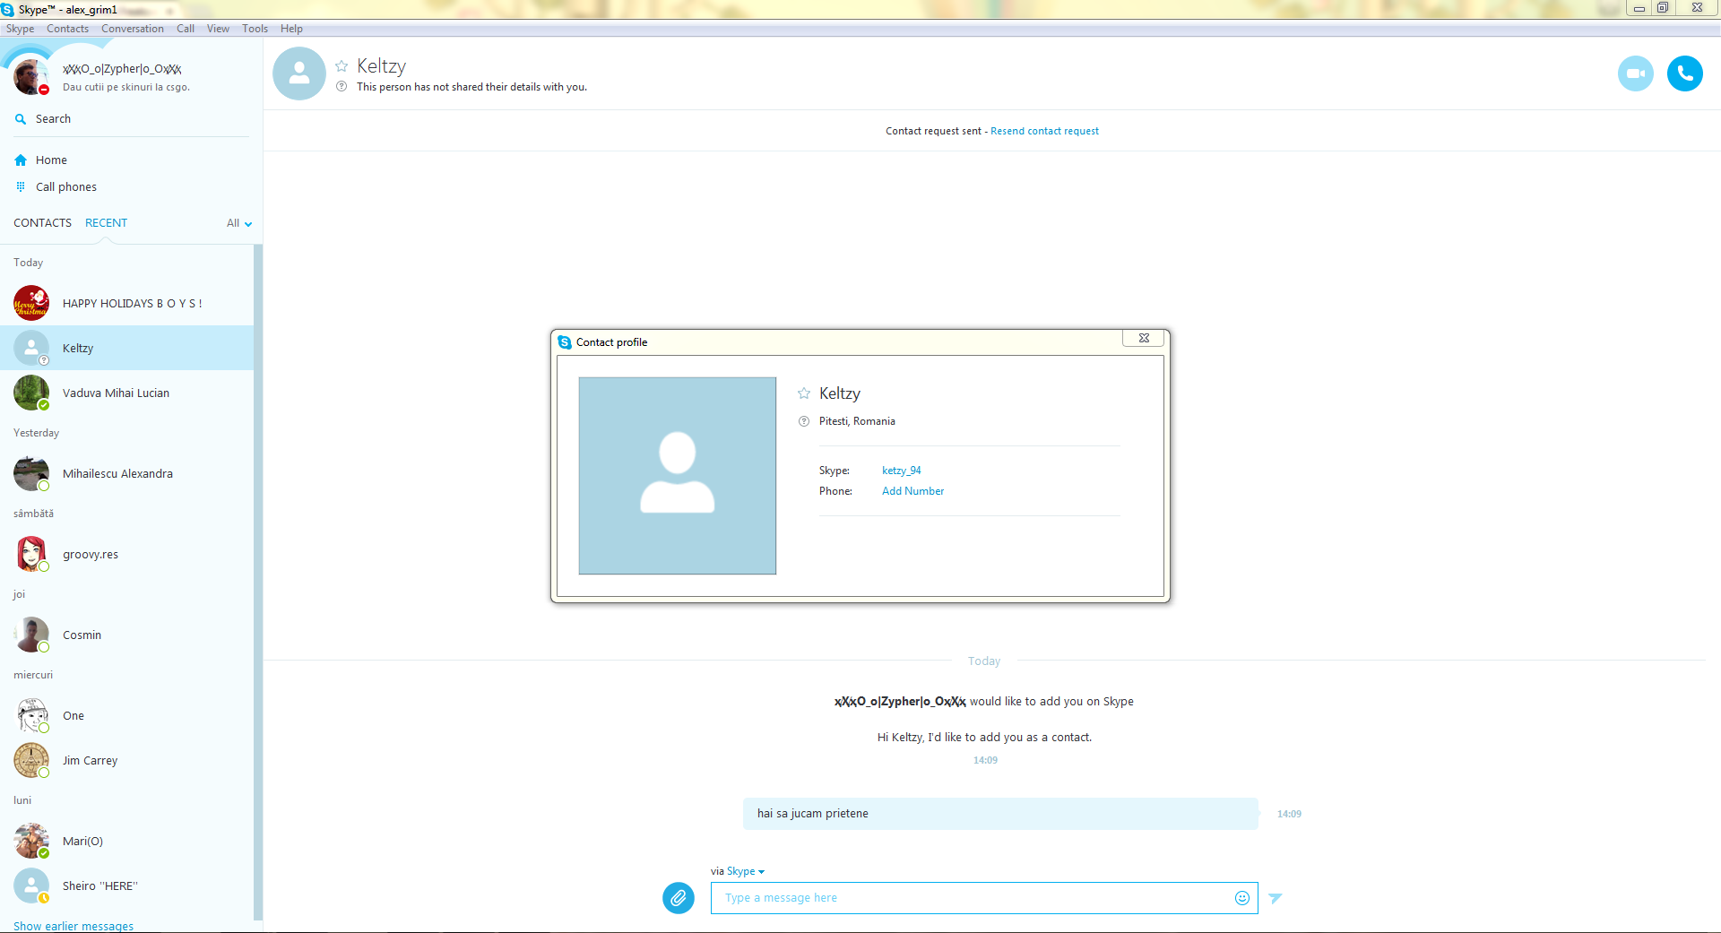Go to Home in sidebar
The image size is (1721, 933).
[51, 160]
